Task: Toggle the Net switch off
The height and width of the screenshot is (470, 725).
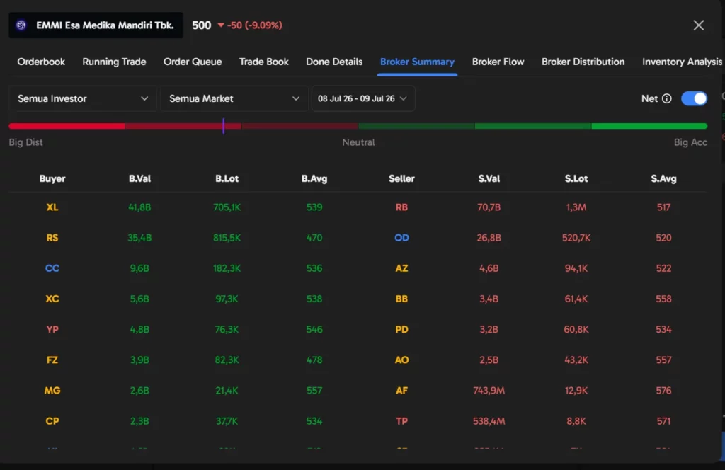Action: (x=694, y=98)
